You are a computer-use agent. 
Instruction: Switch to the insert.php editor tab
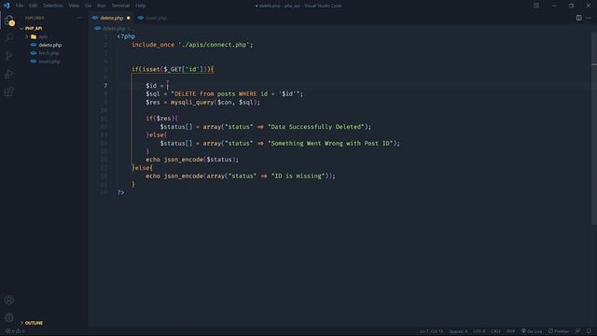pos(153,18)
